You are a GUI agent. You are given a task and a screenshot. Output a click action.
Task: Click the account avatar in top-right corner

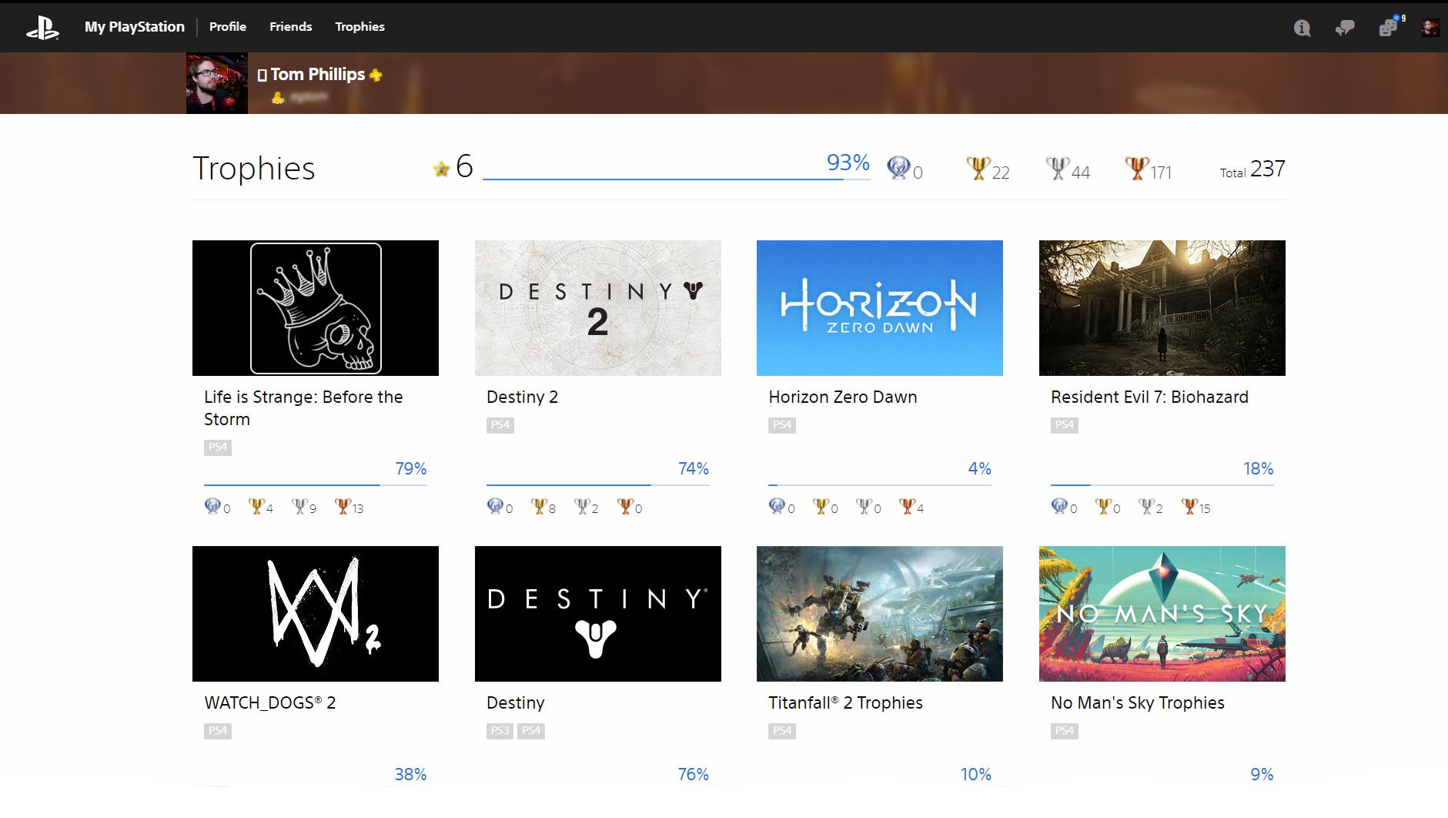pyautogui.click(x=1430, y=28)
